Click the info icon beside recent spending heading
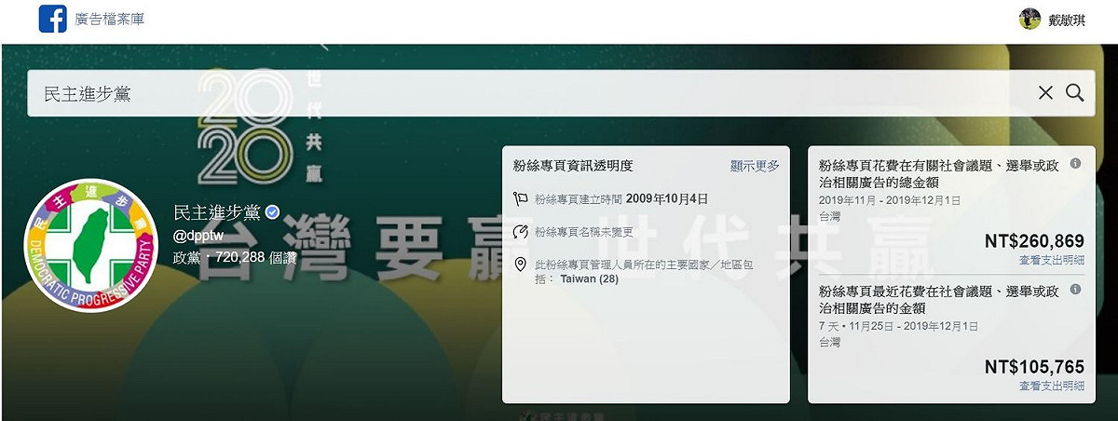Image resolution: width=1118 pixels, height=421 pixels. (1075, 290)
